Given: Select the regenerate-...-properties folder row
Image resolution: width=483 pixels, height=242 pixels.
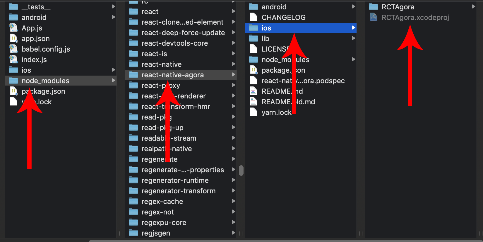Looking at the screenshot, I should click(181, 170).
